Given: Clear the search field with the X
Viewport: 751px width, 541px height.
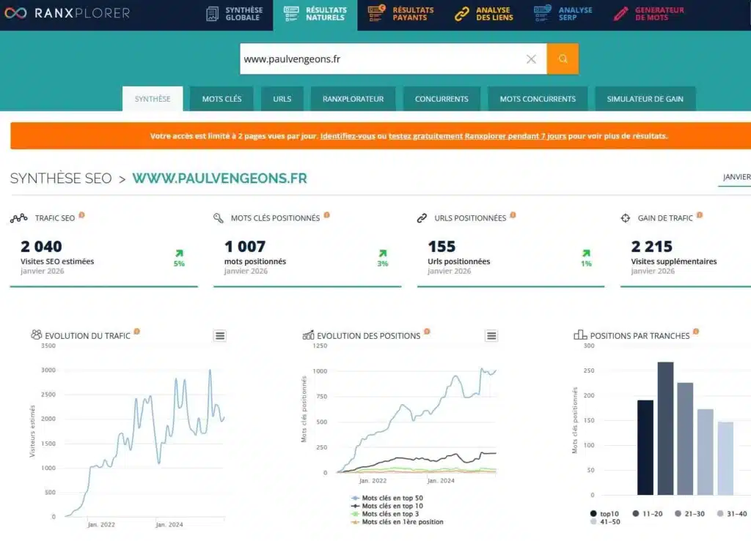Looking at the screenshot, I should click(531, 59).
